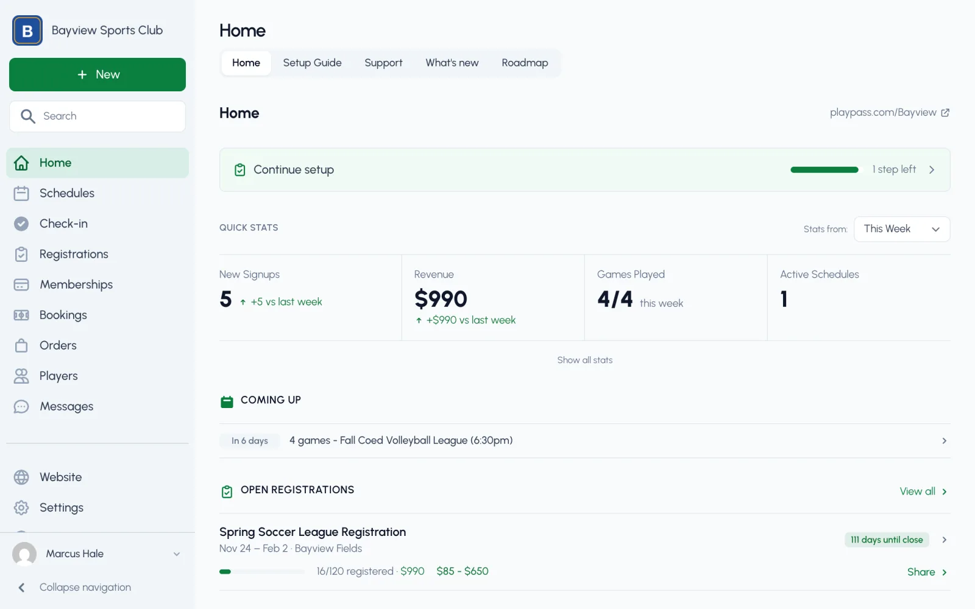Open Orders in the sidebar
975x609 pixels.
(97, 345)
